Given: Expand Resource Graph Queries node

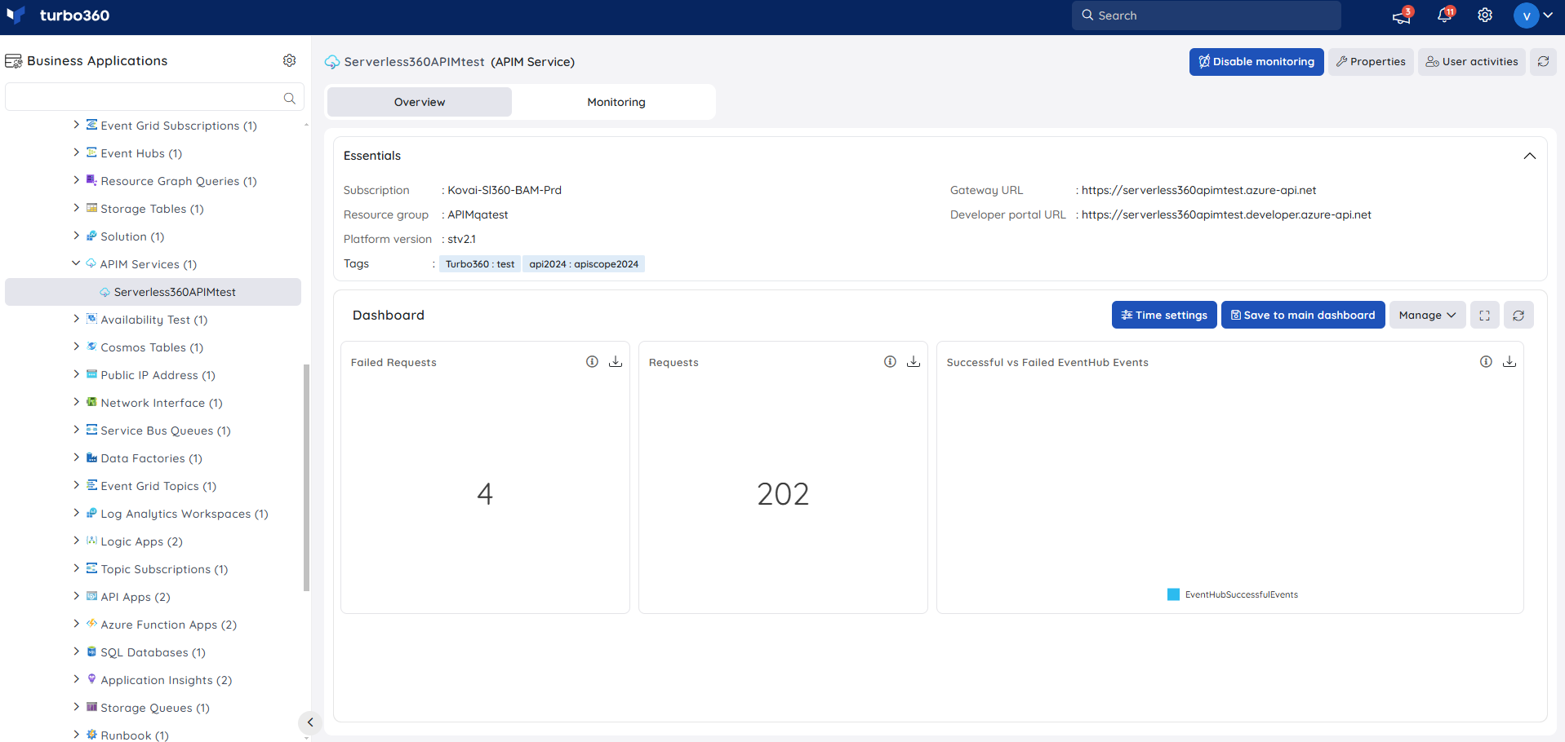Looking at the screenshot, I should pyautogui.click(x=77, y=180).
